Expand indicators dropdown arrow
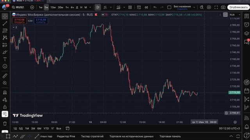The image size is (250, 140). [111, 7]
